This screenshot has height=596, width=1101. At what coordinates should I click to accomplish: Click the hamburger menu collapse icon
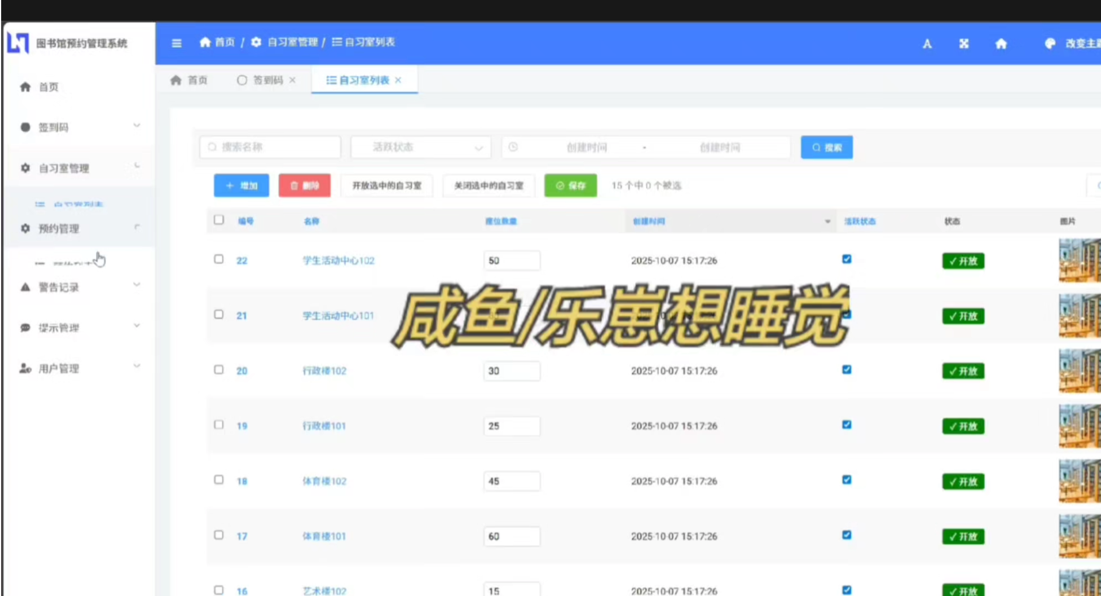coord(176,43)
